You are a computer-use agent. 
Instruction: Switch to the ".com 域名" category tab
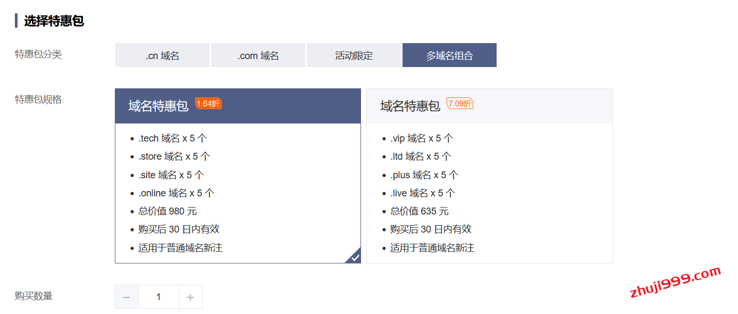tap(258, 55)
